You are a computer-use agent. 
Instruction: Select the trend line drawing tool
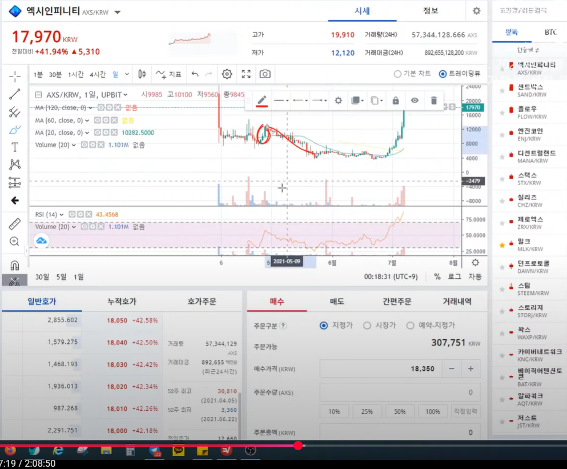point(15,94)
